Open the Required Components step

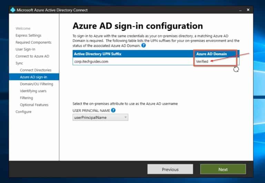[x=33, y=42]
